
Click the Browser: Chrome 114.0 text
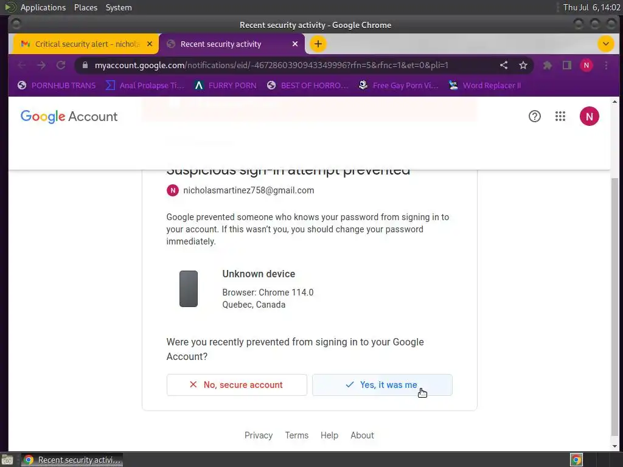pos(268,292)
